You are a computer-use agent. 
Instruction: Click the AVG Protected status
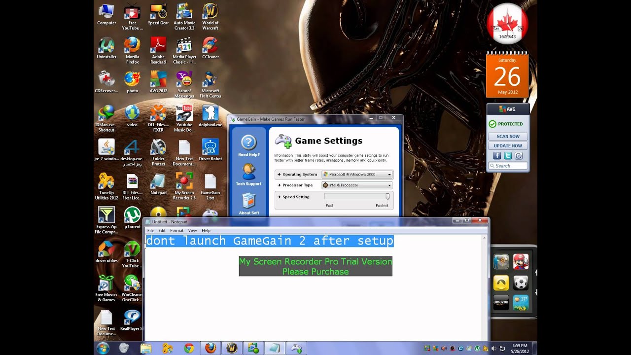(x=506, y=124)
